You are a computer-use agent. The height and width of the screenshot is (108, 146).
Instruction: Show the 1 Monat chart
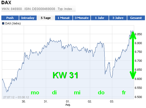point(64,18)
